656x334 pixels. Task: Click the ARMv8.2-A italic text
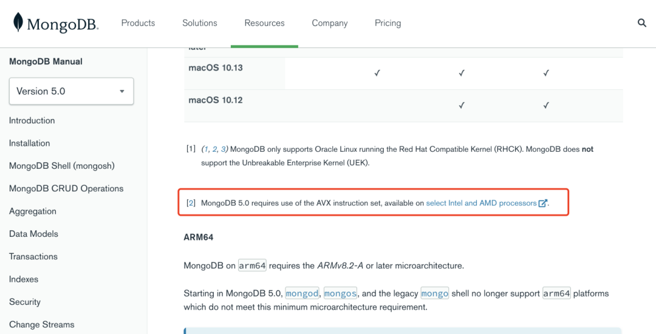(341, 265)
